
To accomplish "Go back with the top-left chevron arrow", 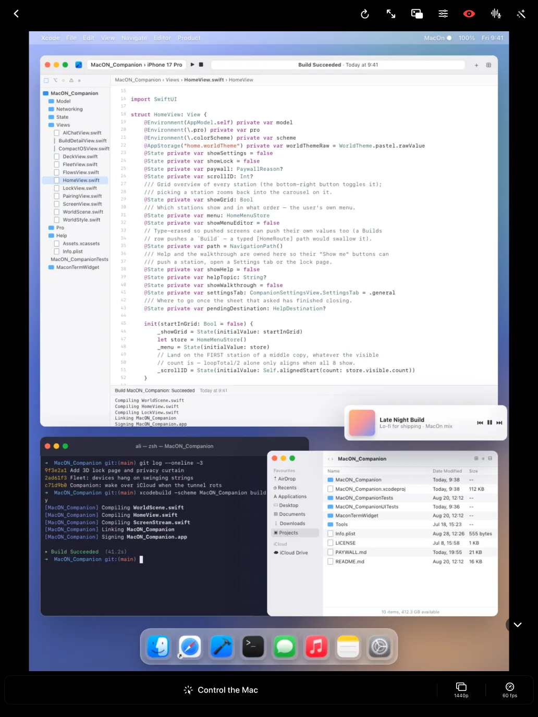I will (16, 14).
